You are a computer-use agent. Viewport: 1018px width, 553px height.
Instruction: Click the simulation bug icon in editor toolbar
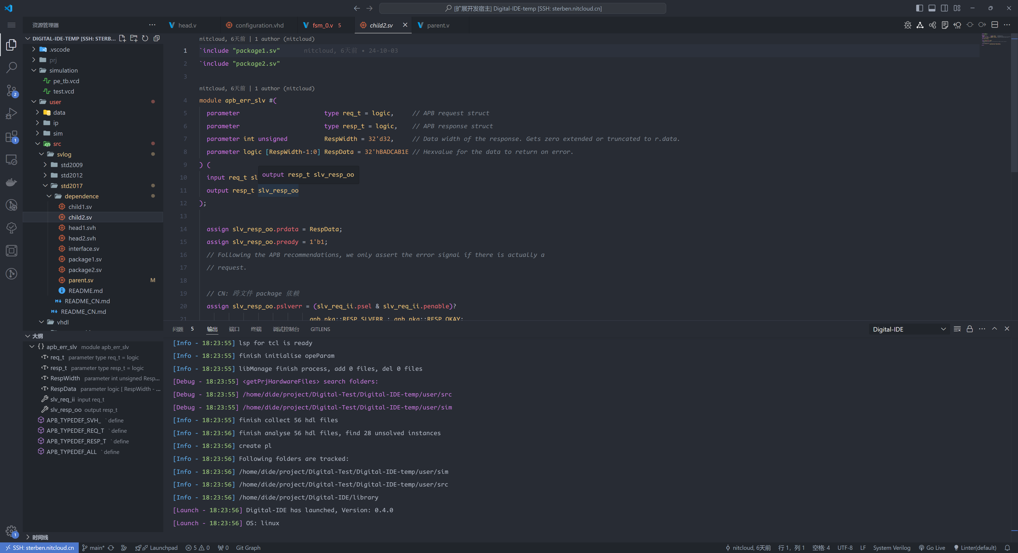click(908, 25)
